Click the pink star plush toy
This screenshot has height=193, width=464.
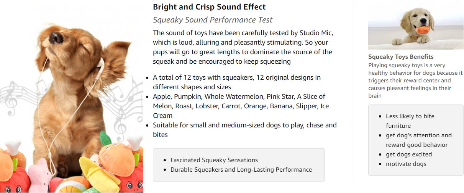pos(40,176)
